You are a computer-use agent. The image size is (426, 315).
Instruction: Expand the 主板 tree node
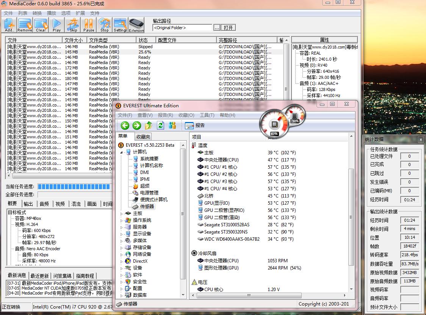[121, 214]
